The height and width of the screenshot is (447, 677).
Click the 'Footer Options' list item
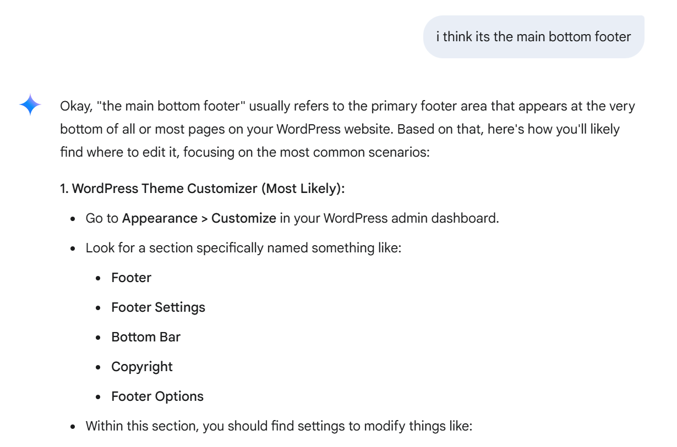[x=157, y=396]
